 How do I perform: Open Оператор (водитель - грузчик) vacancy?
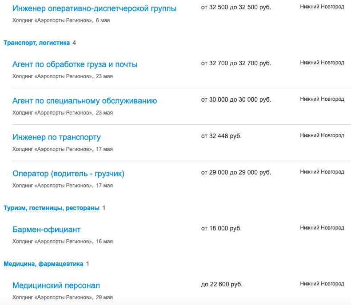tap(68, 174)
